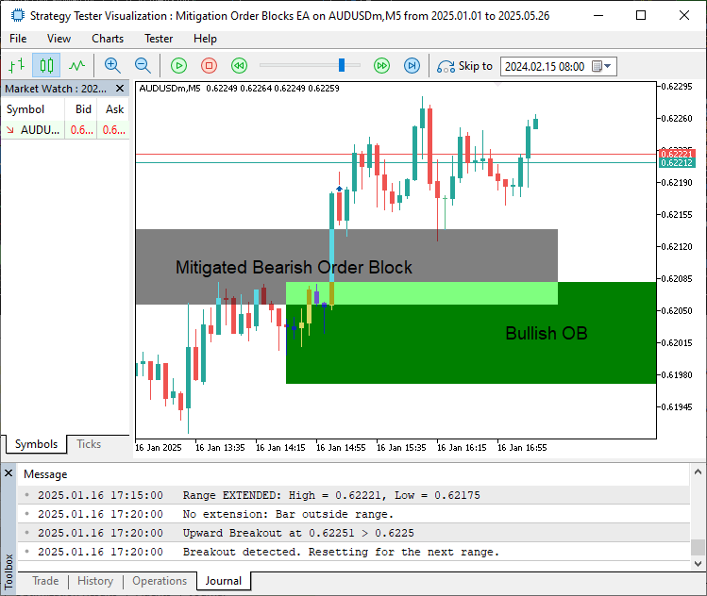The height and width of the screenshot is (596, 707).
Task: Zoom out of the chart
Action: 143,66
